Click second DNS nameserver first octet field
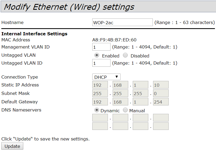 click(x=100, y=126)
